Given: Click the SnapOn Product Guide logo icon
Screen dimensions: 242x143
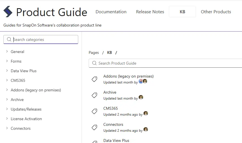Looking at the screenshot, I should tap(8, 12).
